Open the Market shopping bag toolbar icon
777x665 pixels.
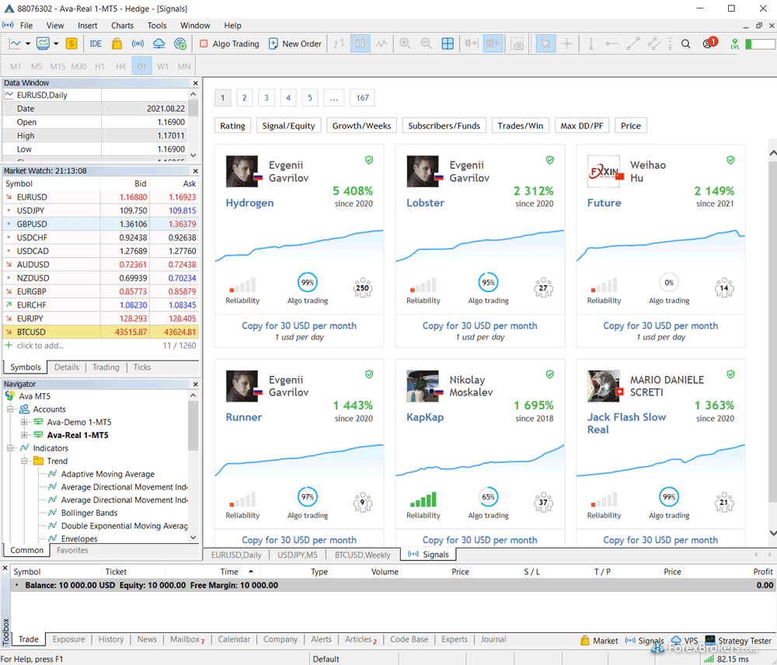tap(117, 44)
